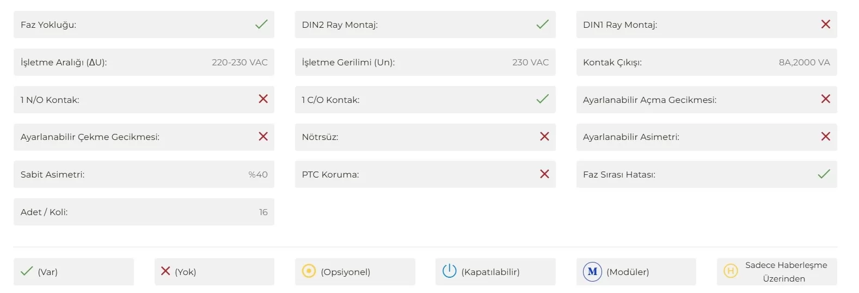Click the blue Kapatılabilir power icon

click(449, 271)
